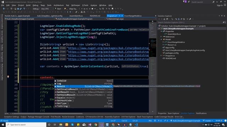Screen dimensions: 227x127
Task: Click the Refresh icon in Solution Explorer
Action: (x=179, y=19)
